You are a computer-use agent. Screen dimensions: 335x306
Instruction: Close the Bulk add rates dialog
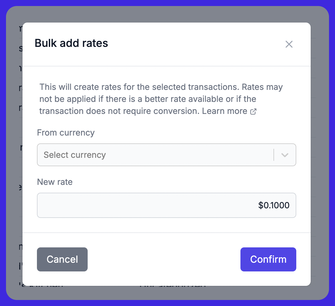click(289, 44)
